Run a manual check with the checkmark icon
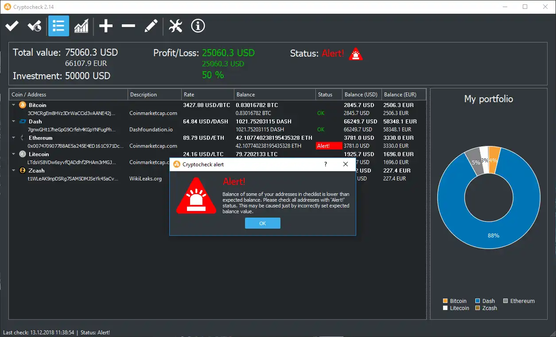Screen dimensions: 556x337 pyautogui.click(x=12, y=26)
